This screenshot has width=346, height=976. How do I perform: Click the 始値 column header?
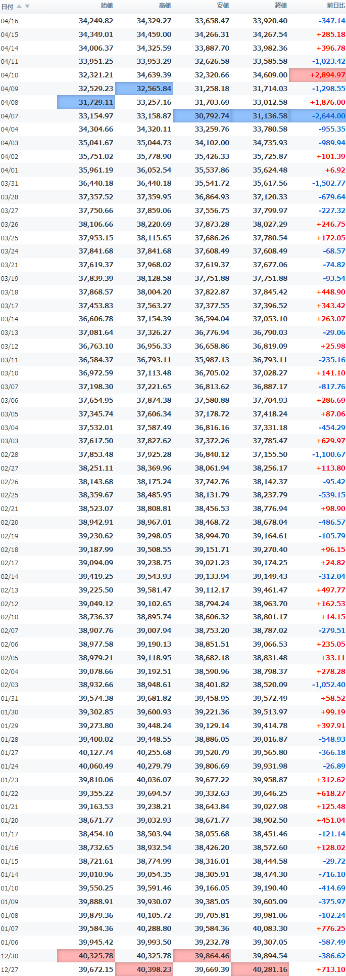click(107, 6)
